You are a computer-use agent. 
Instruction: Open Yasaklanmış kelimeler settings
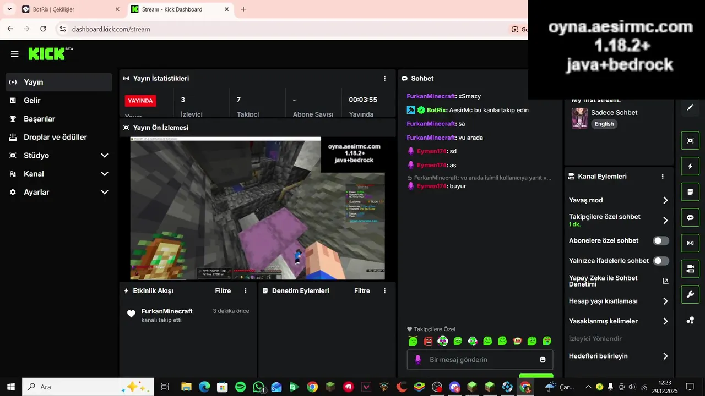tap(619, 321)
